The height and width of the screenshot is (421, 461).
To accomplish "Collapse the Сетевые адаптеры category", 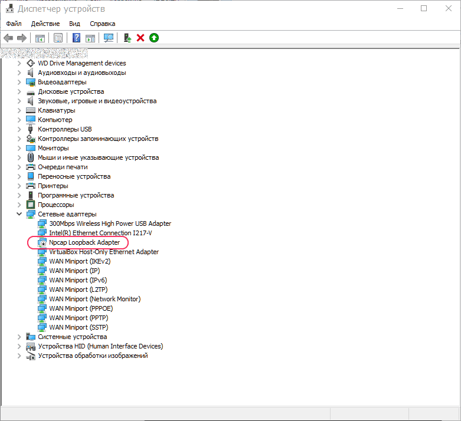I will click(19, 214).
